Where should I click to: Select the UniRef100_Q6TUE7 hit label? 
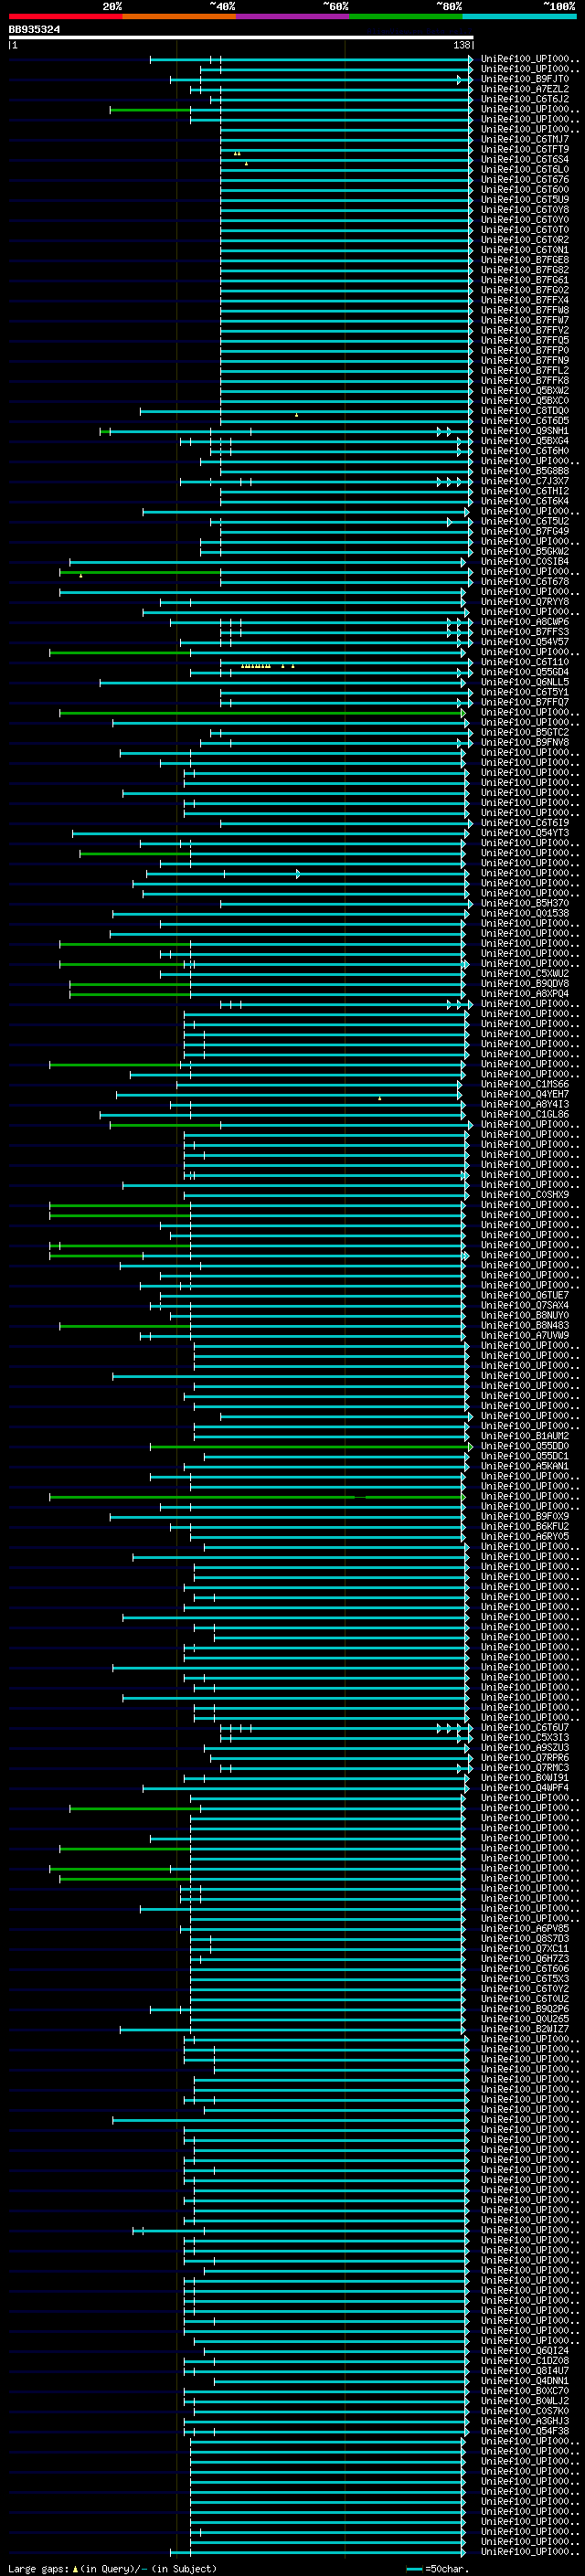coord(525,1295)
